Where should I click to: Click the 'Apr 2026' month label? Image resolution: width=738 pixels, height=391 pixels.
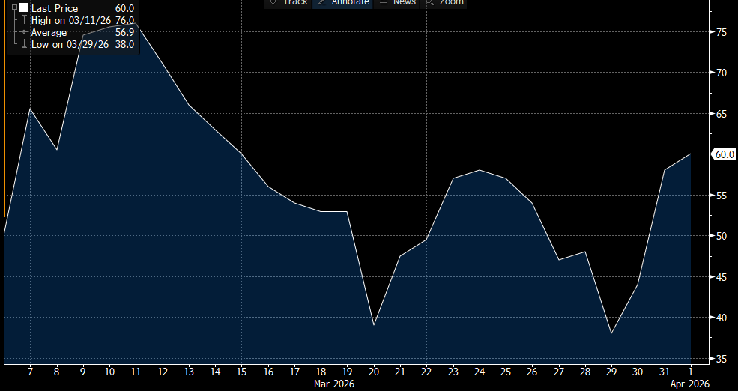pos(689,384)
